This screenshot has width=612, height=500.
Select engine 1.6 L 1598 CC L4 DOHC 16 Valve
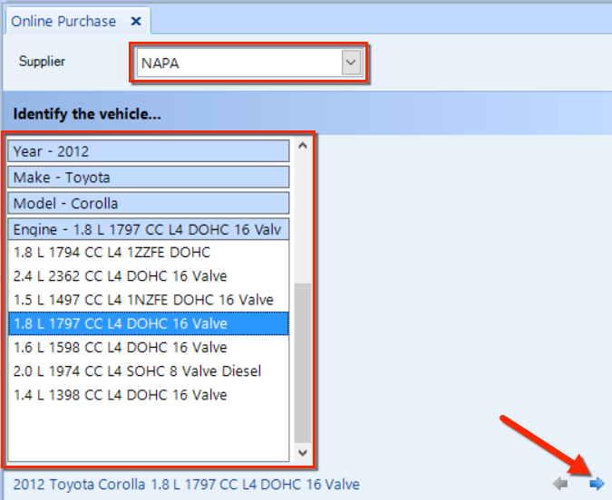tap(149, 347)
